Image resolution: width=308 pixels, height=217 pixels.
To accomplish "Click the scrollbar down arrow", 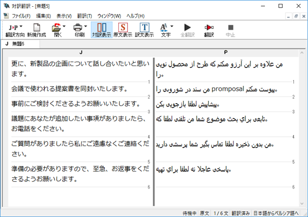I will click(302, 204).
